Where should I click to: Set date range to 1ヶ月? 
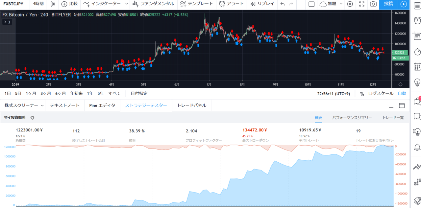(31, 94)
